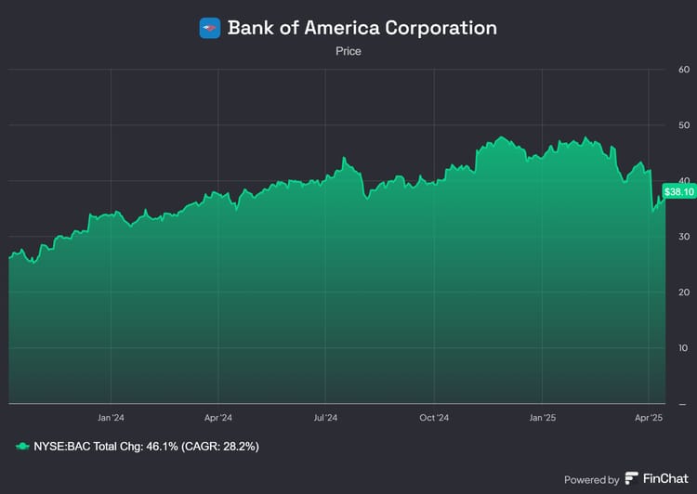Select the Oct '24 x-axis label
This screenshot has width=697, height=494.
click(434, 419)
